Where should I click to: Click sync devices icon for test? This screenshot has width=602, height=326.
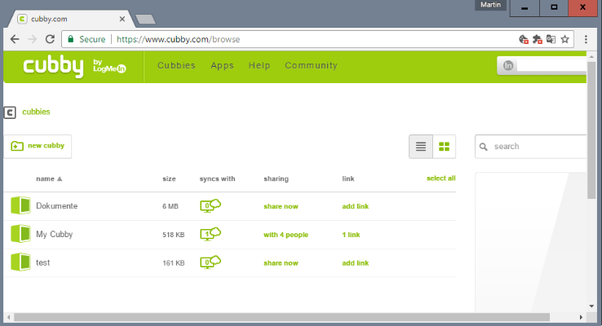[x=210, y=262]
